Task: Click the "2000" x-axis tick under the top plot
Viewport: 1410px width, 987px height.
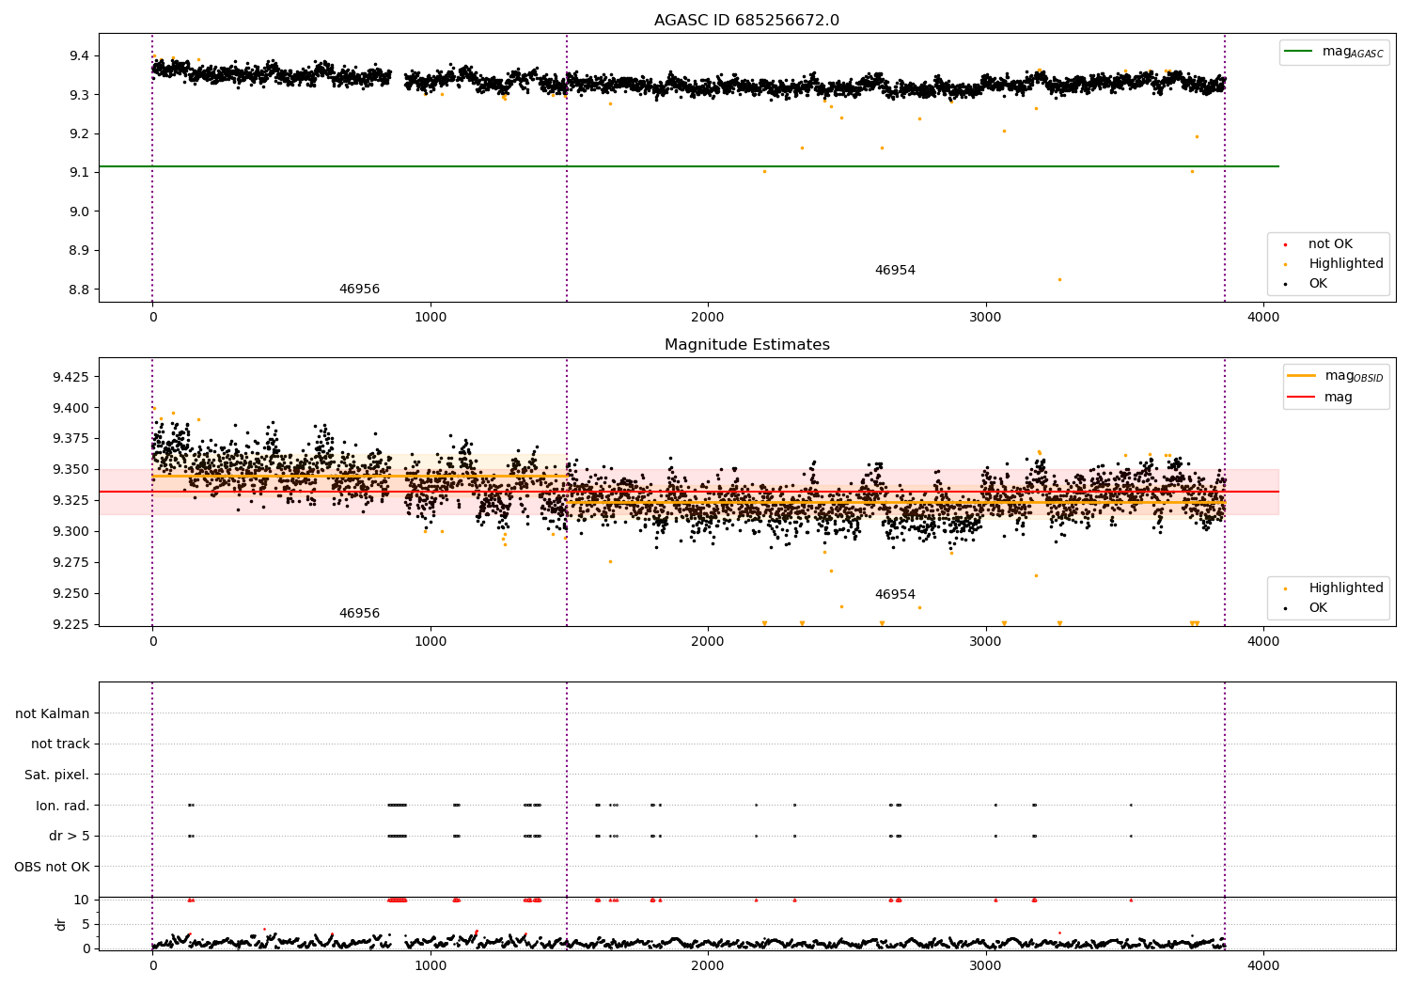Action: (708, 317)
